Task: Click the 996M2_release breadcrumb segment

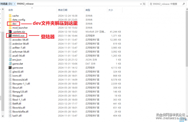Action: [25, 4]
